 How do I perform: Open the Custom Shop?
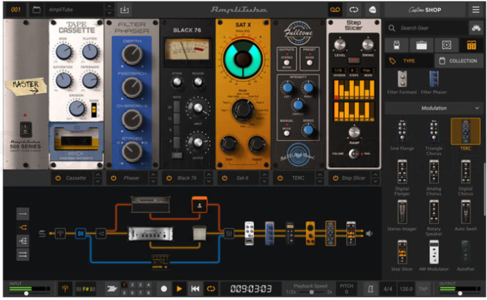pos(425,10)
